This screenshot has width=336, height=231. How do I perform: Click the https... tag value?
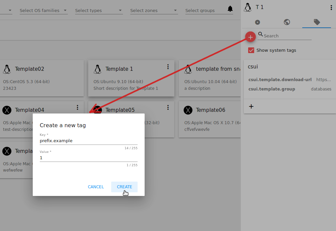(x=324, y=80)
